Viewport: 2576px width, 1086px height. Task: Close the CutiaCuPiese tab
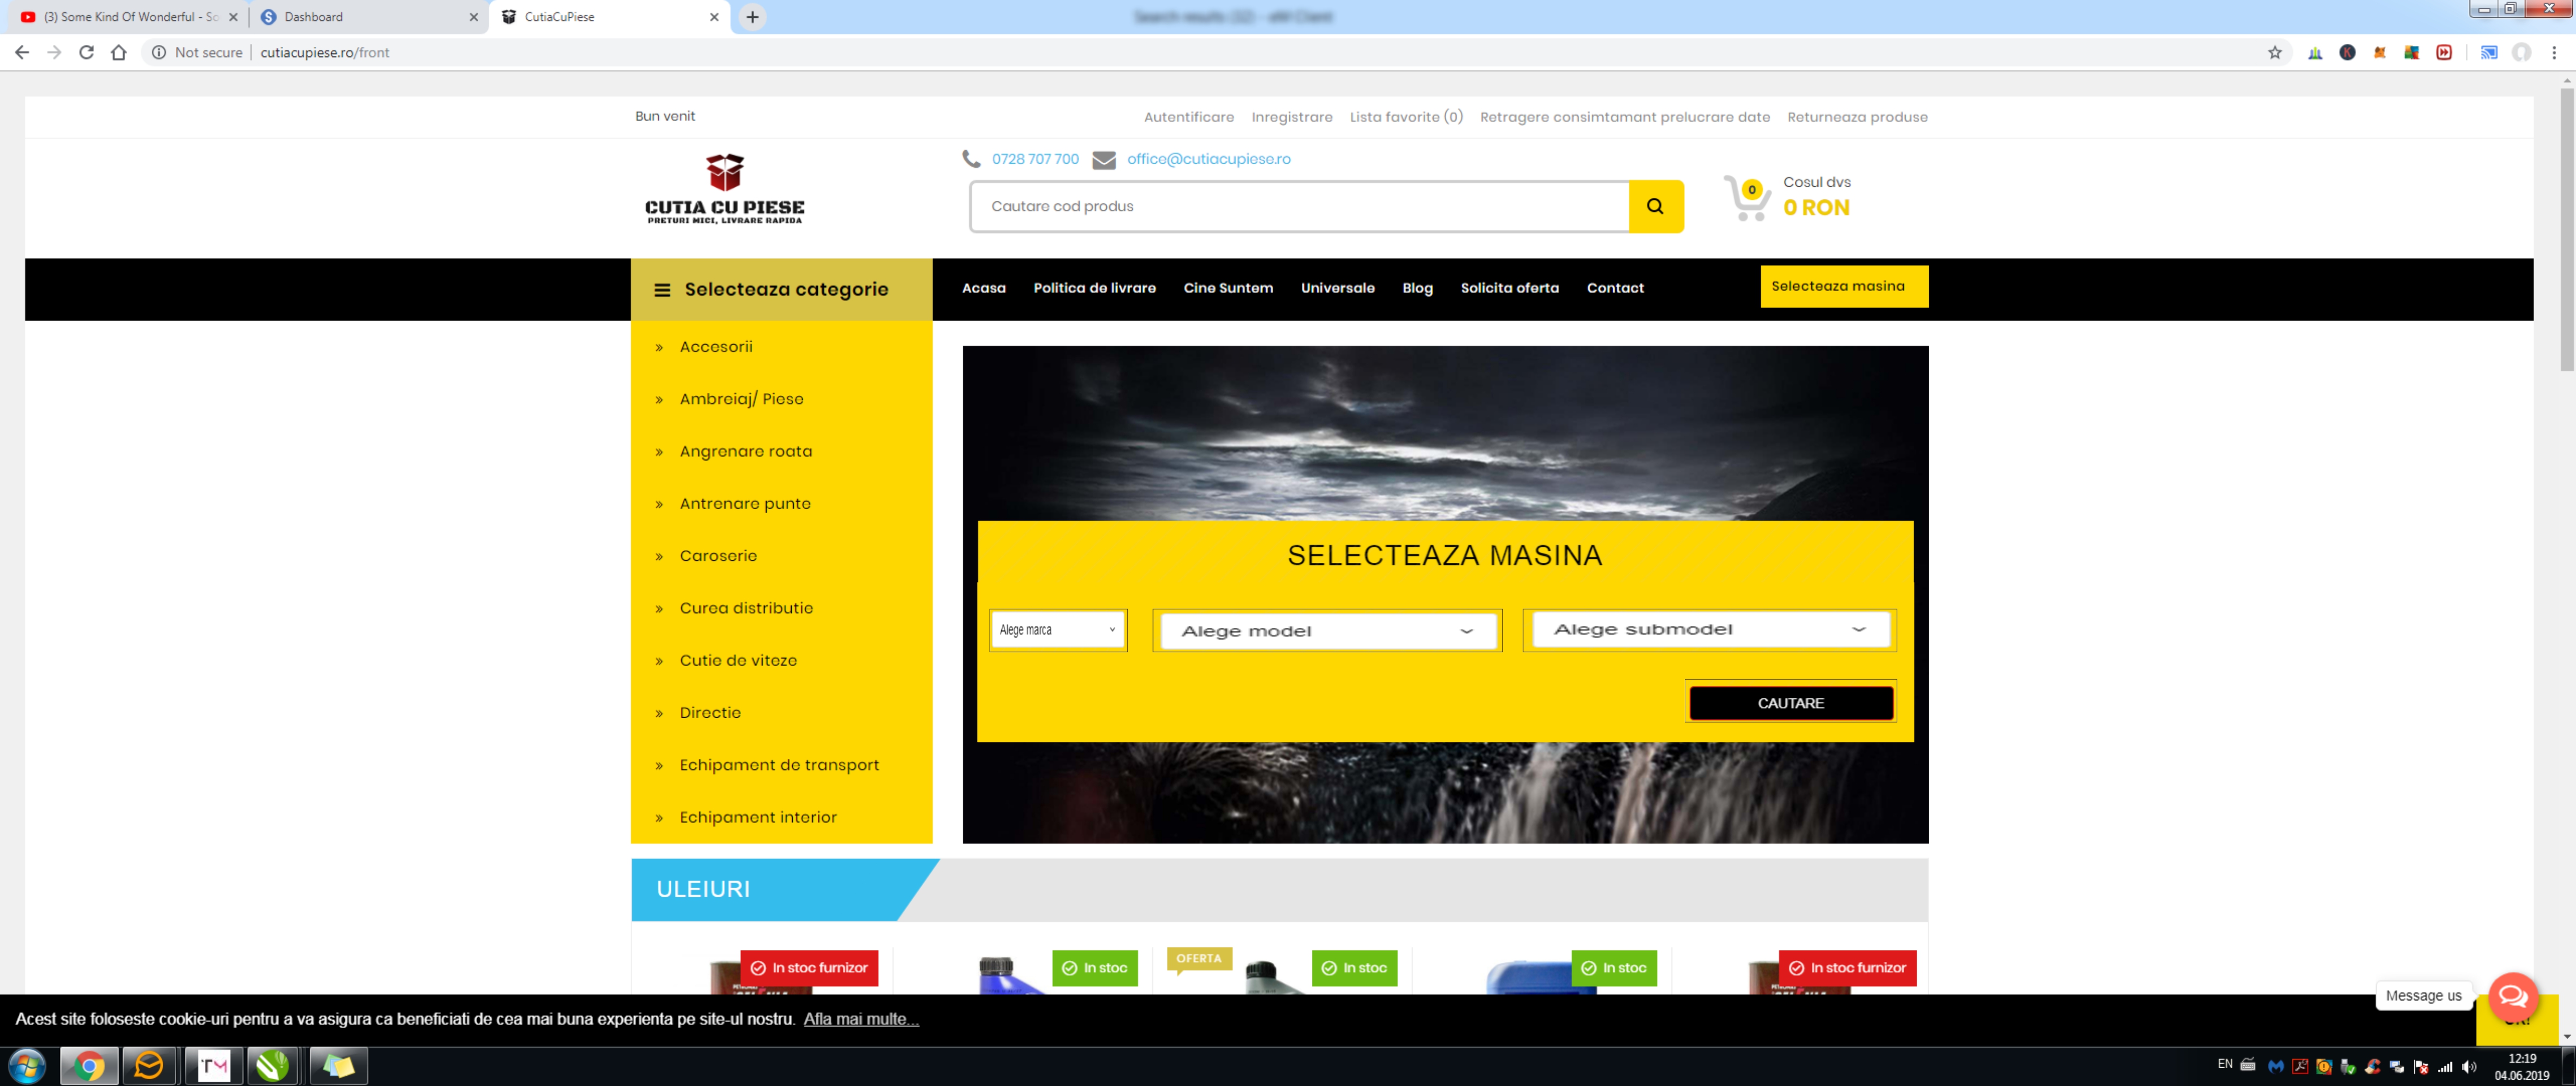point(714,17)
